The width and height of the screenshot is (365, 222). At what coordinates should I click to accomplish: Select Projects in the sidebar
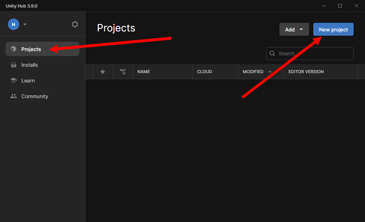(43, 49)
